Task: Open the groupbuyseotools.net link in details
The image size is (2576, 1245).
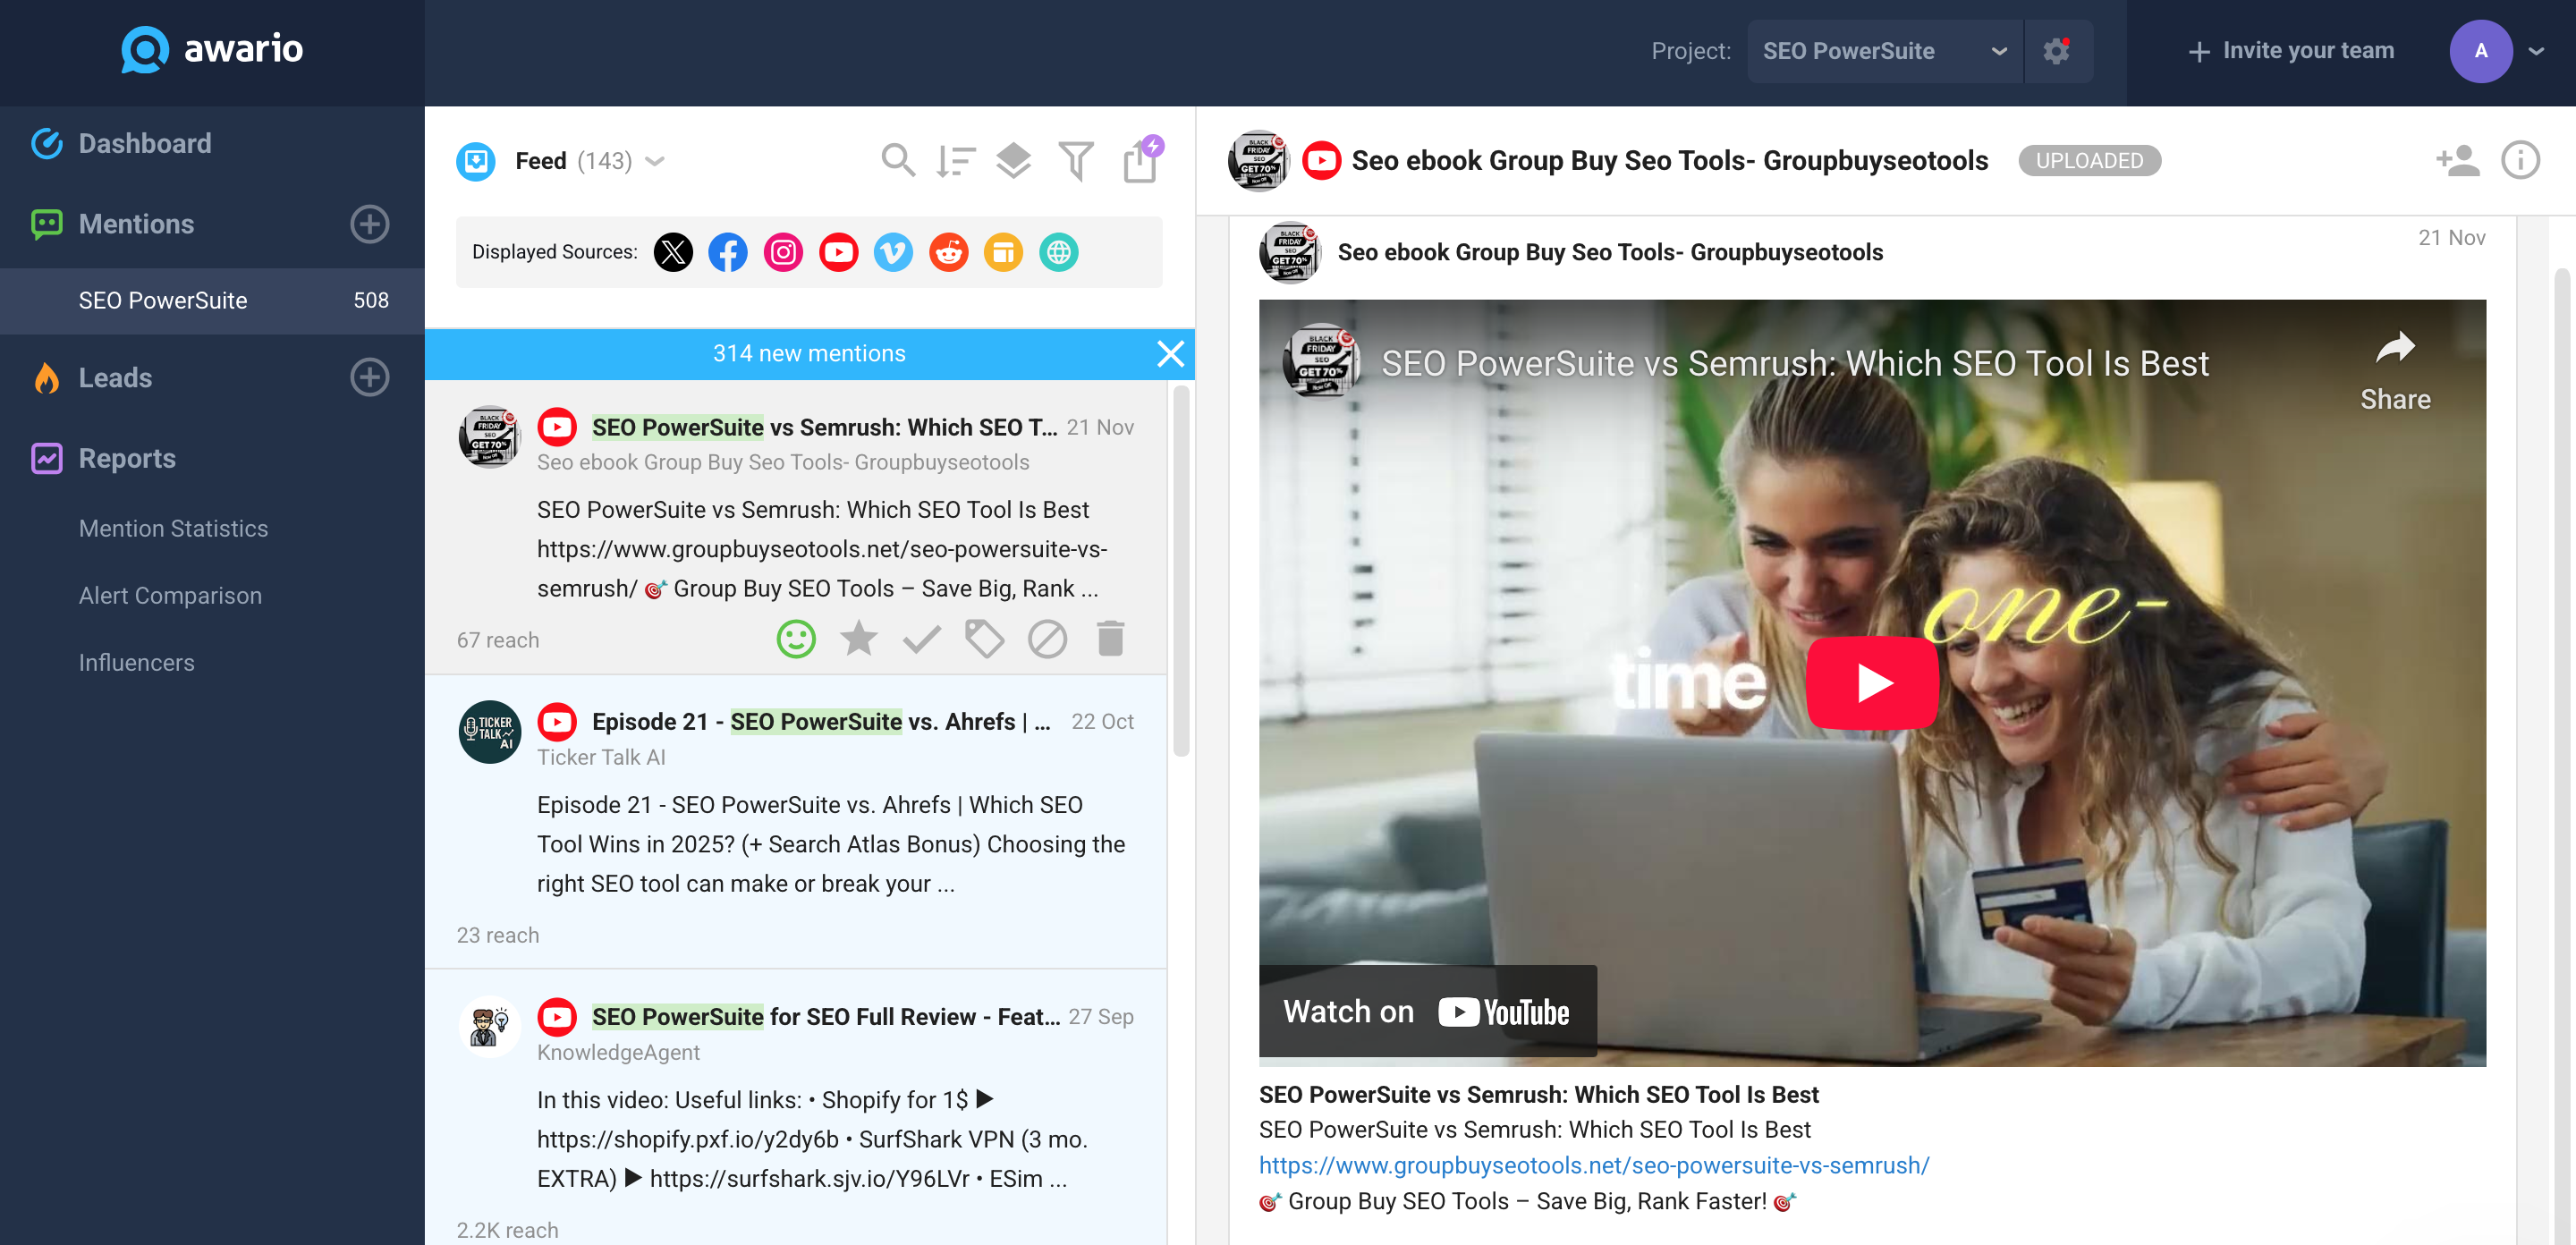Action: pos(1593,1165)
